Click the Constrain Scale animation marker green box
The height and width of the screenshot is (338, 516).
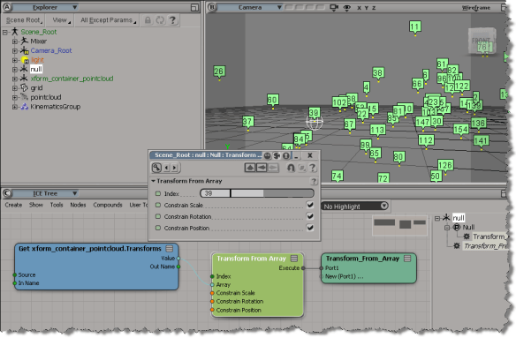coord(158,205)
